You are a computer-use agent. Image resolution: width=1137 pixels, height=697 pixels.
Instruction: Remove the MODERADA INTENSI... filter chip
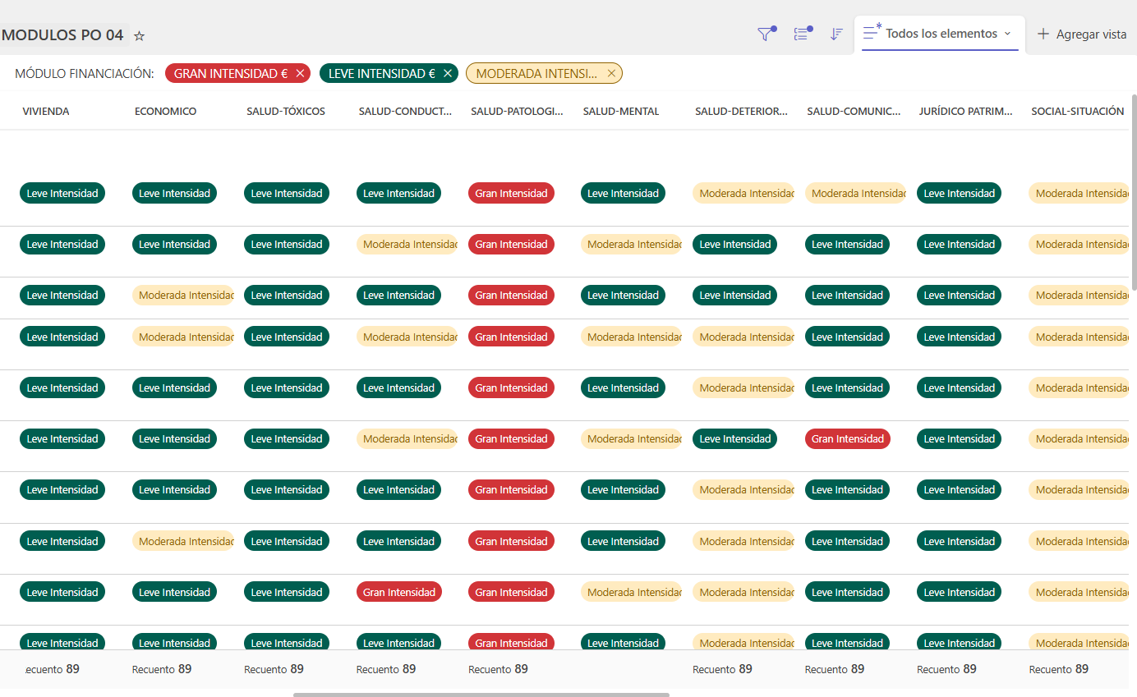[611, 74]
